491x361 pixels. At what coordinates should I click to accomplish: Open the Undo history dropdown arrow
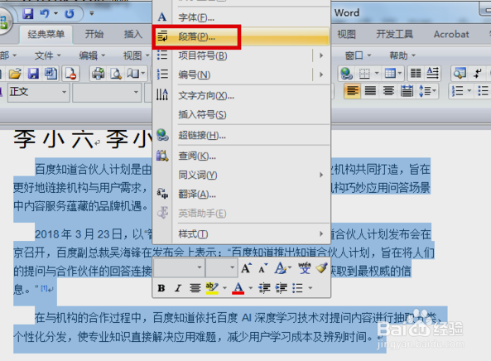coord(55,13)
